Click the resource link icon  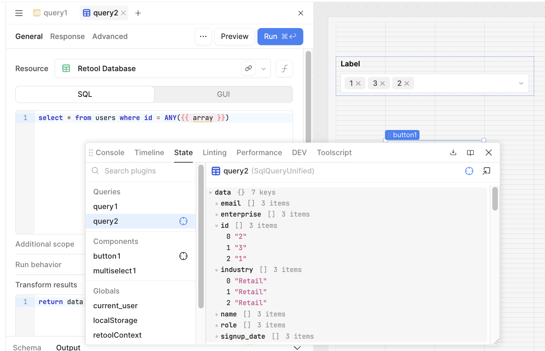pos(249,68)
